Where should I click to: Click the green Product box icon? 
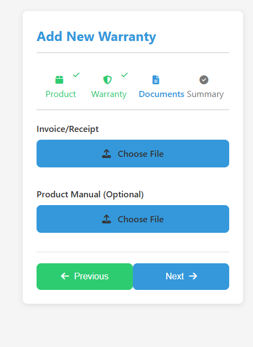[59, 80]
